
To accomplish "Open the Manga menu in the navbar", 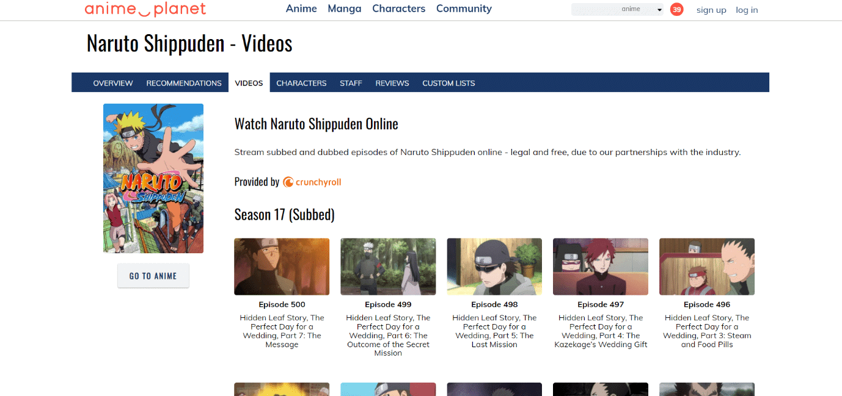I will tap(344, 9).
